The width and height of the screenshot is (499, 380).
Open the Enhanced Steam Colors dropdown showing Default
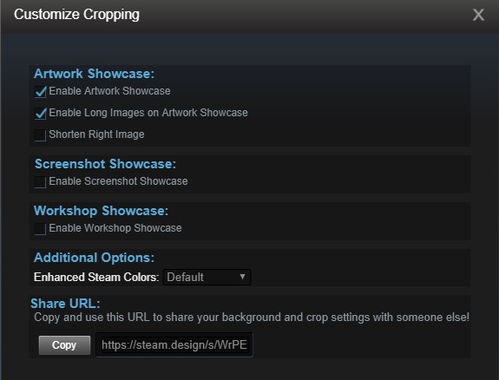pos(207,278)
